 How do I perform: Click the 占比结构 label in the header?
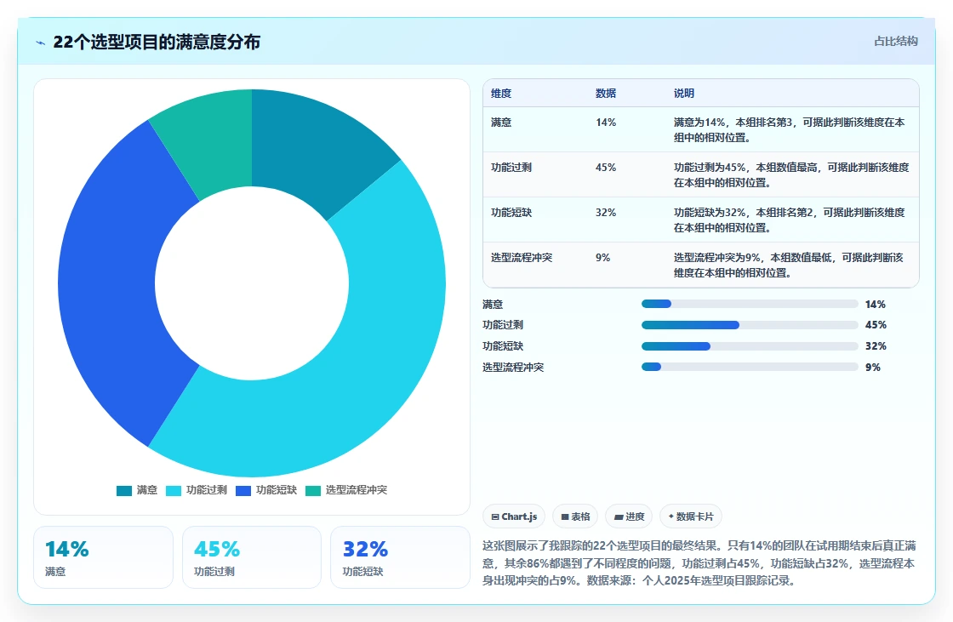[x=896, y=42]
